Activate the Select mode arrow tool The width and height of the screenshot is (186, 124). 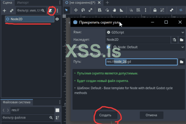point(67,10)
